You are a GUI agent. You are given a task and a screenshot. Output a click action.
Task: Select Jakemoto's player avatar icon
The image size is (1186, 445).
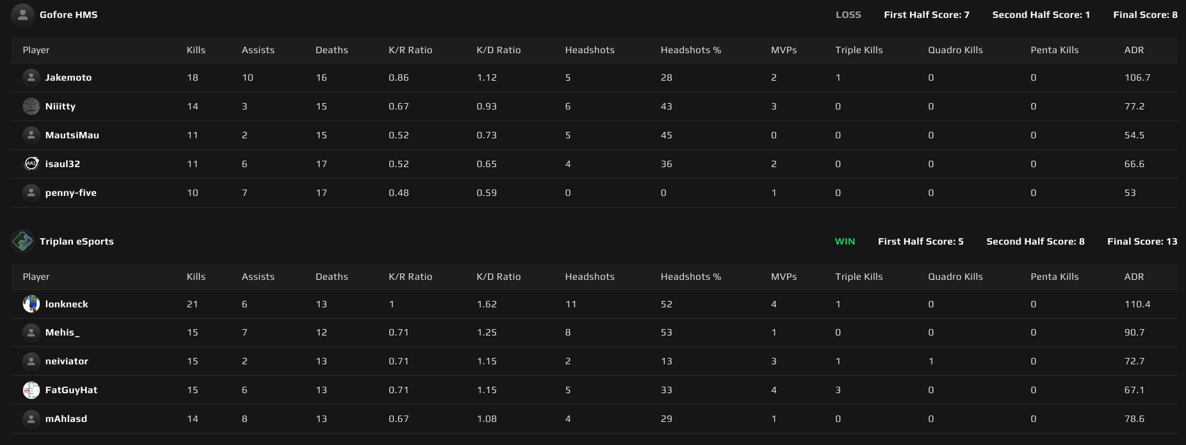[x=31, y=77]
